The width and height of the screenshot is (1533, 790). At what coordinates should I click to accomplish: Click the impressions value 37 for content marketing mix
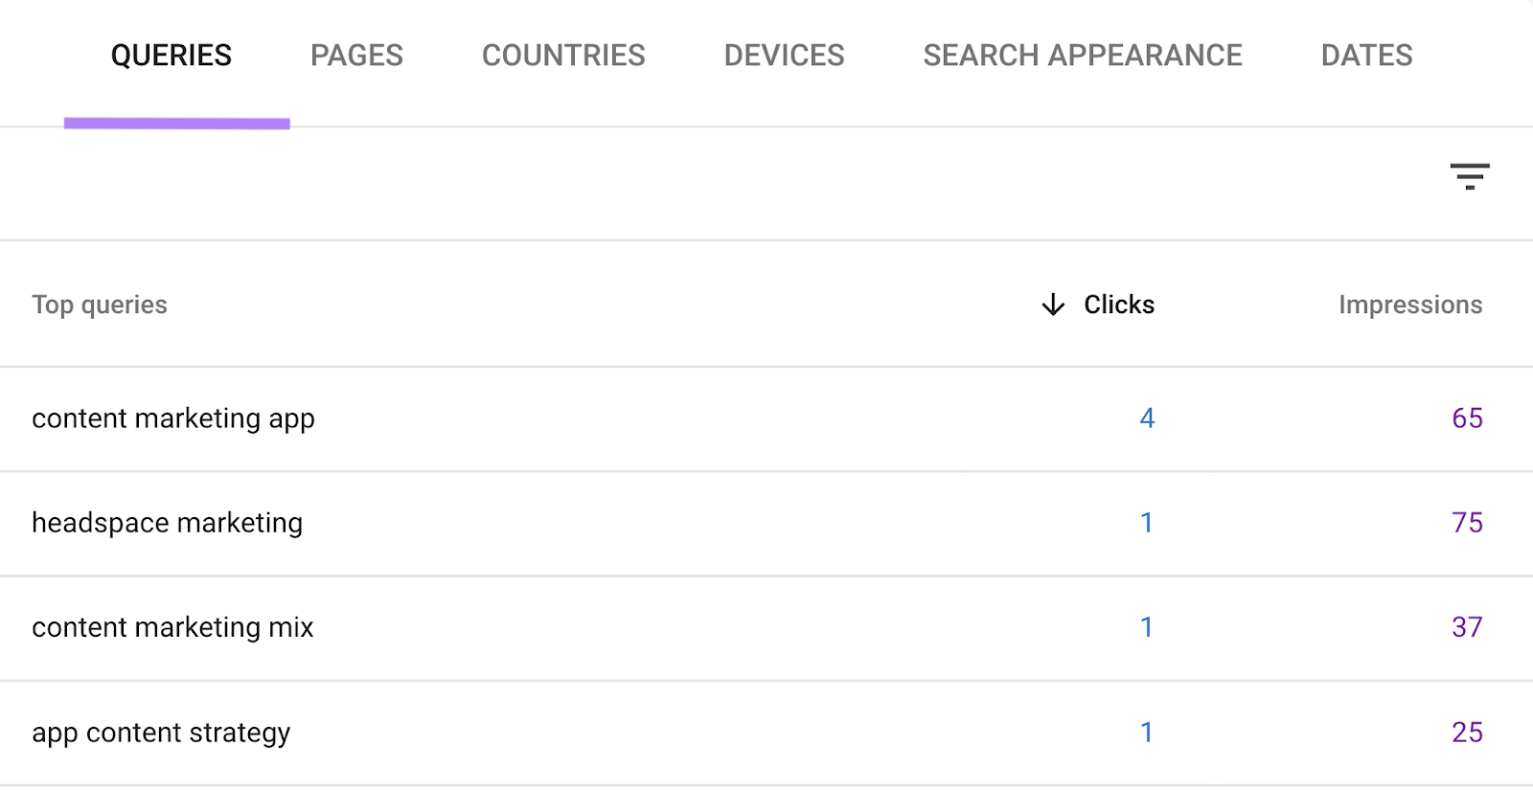(x=1467, y=627)
